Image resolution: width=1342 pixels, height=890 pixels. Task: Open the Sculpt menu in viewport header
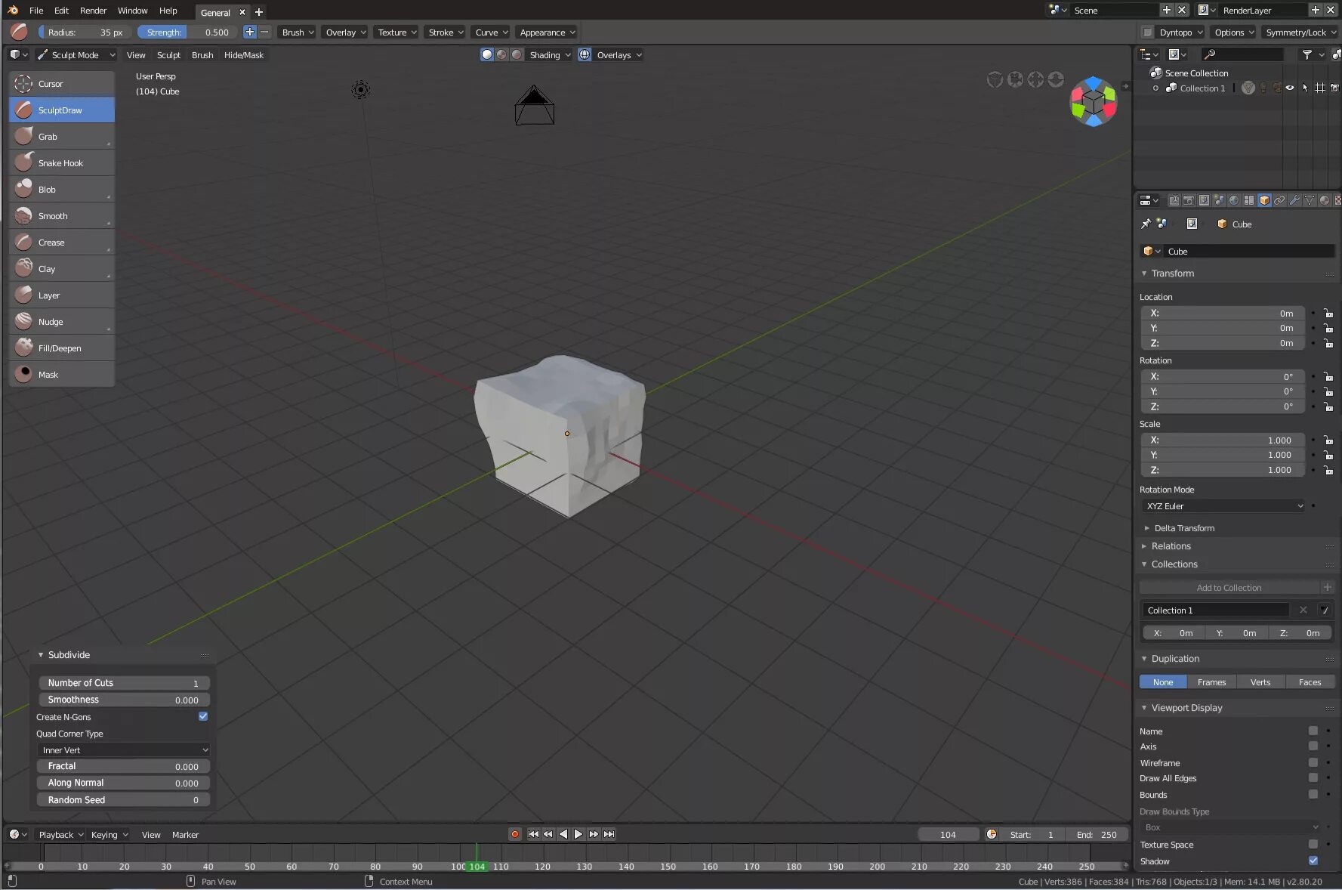click(168, 55)
